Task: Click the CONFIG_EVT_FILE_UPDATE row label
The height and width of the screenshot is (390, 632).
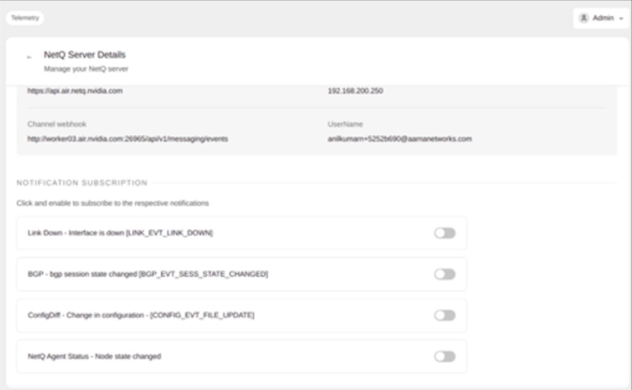Action: (x=141, y=315)
